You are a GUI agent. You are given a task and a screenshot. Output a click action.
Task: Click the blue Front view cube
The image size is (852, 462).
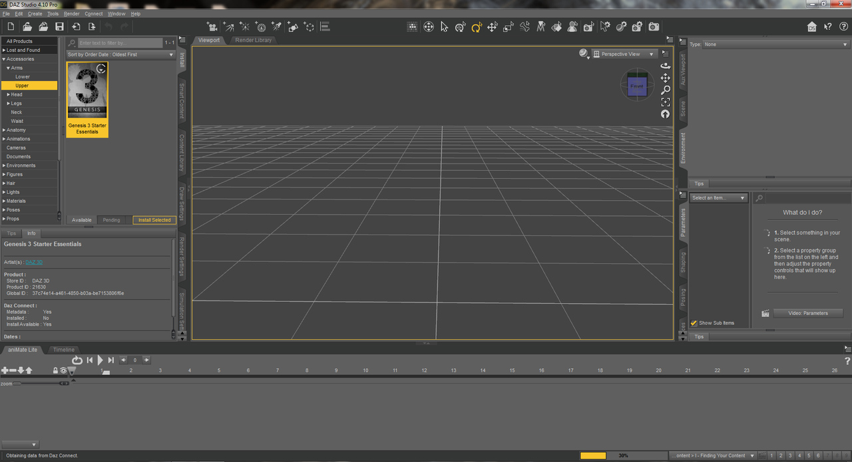(637, 86)
